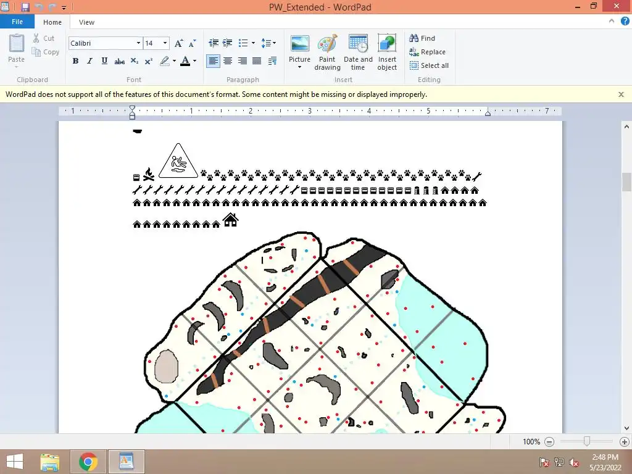The image size is (632, 474).
Task: Apply the text highlight color
Action: coord(164,61)
